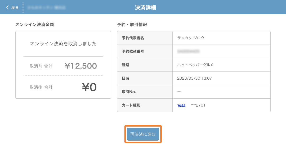Click the 取消前 合計 label

click(x=41, y=66)
